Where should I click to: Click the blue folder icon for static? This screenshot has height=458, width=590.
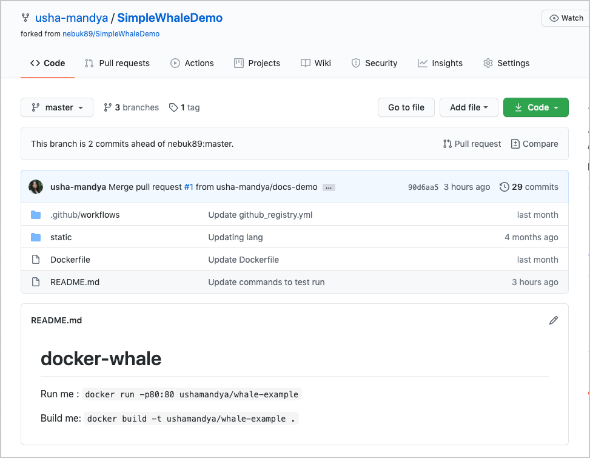[36, 237]
